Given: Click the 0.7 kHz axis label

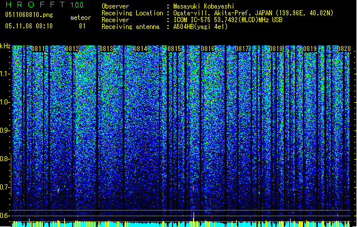Looking at the screenshot, I should (5, 187).
